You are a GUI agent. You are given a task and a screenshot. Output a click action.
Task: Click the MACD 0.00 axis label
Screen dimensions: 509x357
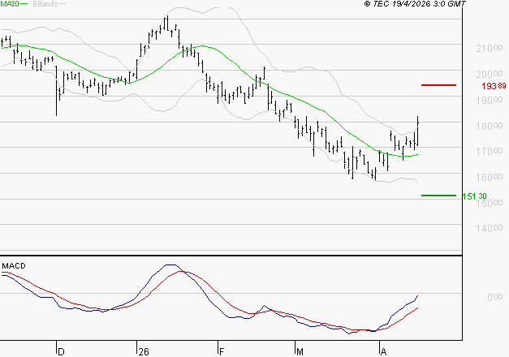coord(494,297)
